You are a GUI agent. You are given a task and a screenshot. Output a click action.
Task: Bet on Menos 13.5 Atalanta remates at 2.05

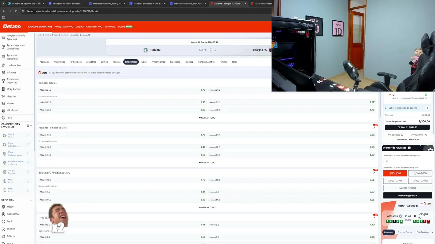(x=292, y=135)
